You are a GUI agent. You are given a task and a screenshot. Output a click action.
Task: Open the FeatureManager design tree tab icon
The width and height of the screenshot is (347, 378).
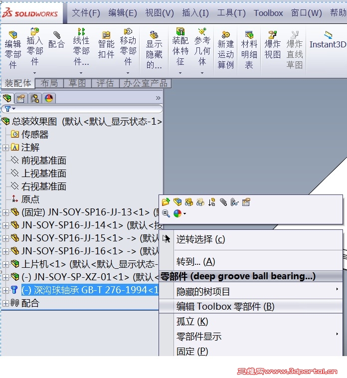point(7,98)
